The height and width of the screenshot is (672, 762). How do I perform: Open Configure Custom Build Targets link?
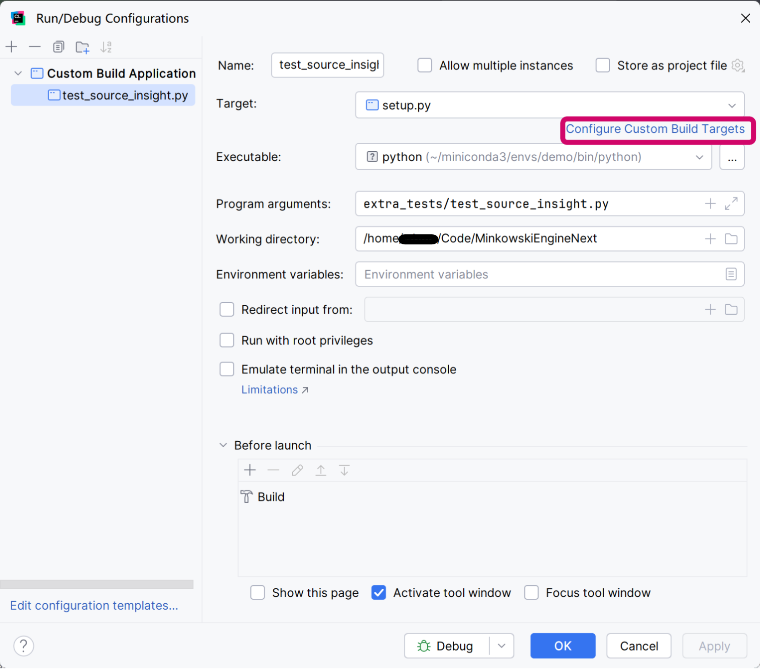point(655,129)
